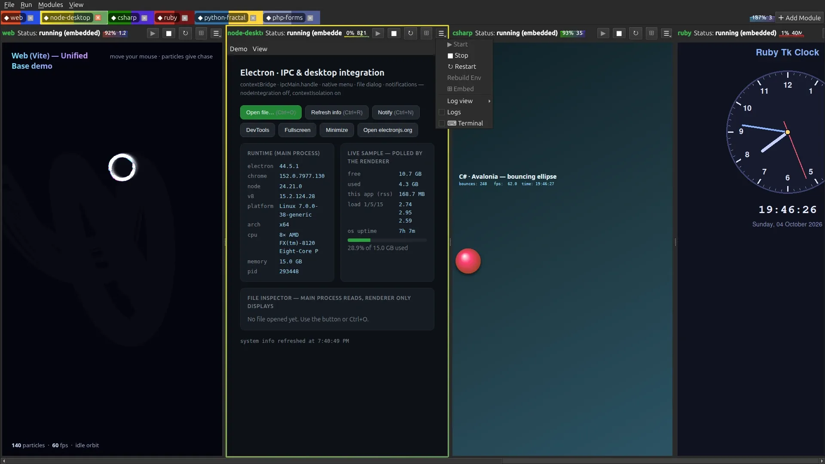This screenshot has height=464, width=825.
Task: Stop the csharp module
Action: click(619, 33)
